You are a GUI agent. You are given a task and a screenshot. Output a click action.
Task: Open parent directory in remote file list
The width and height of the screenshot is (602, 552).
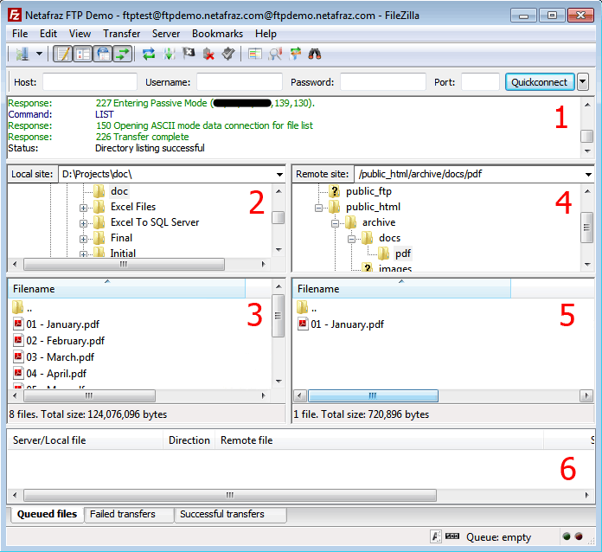(307, 308)
